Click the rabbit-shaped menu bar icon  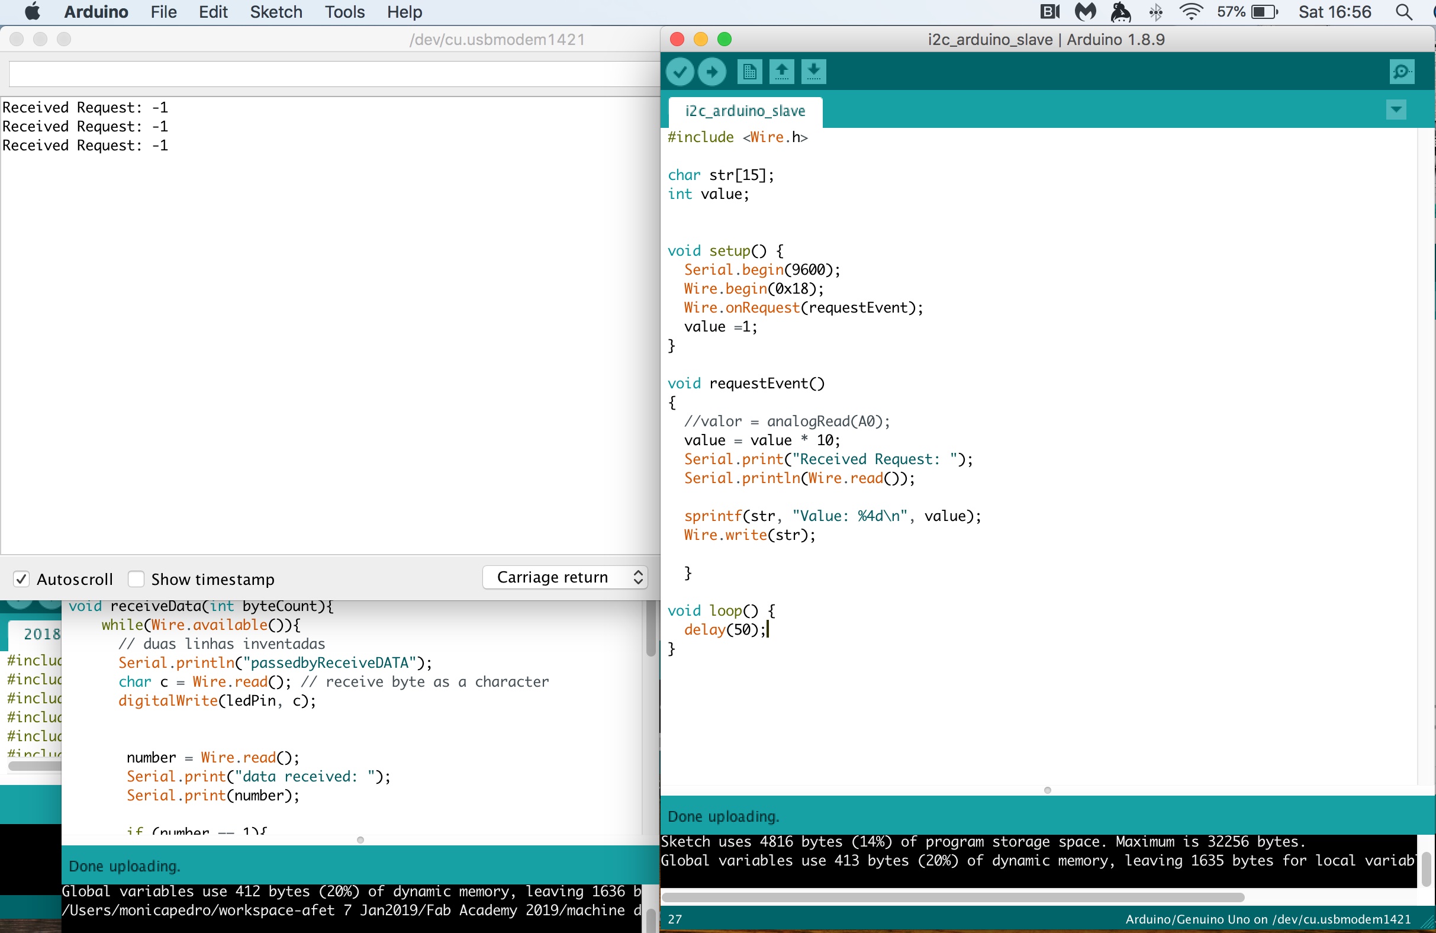pos(1121,11)
